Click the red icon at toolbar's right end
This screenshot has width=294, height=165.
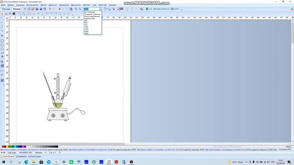click(x=292, y=9)
